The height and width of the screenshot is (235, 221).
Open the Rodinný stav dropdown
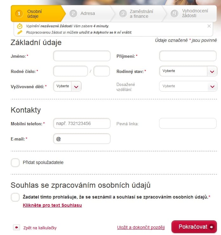click(x=188, y=71)
